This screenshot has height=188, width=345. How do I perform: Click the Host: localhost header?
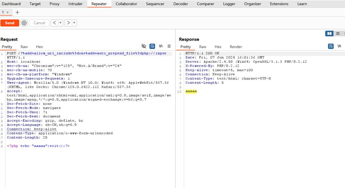click(x=23, y=62)
